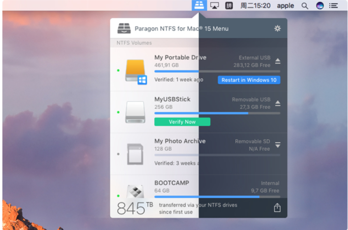The height and width of the screenshot is (230, 348).
Task: Click the My Portable Drive usage bar
Action: [217, 71]
